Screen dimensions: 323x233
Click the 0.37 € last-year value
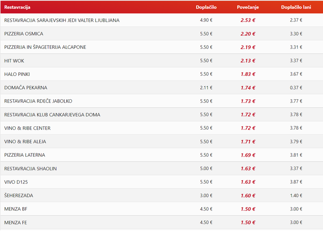[296, 88]
